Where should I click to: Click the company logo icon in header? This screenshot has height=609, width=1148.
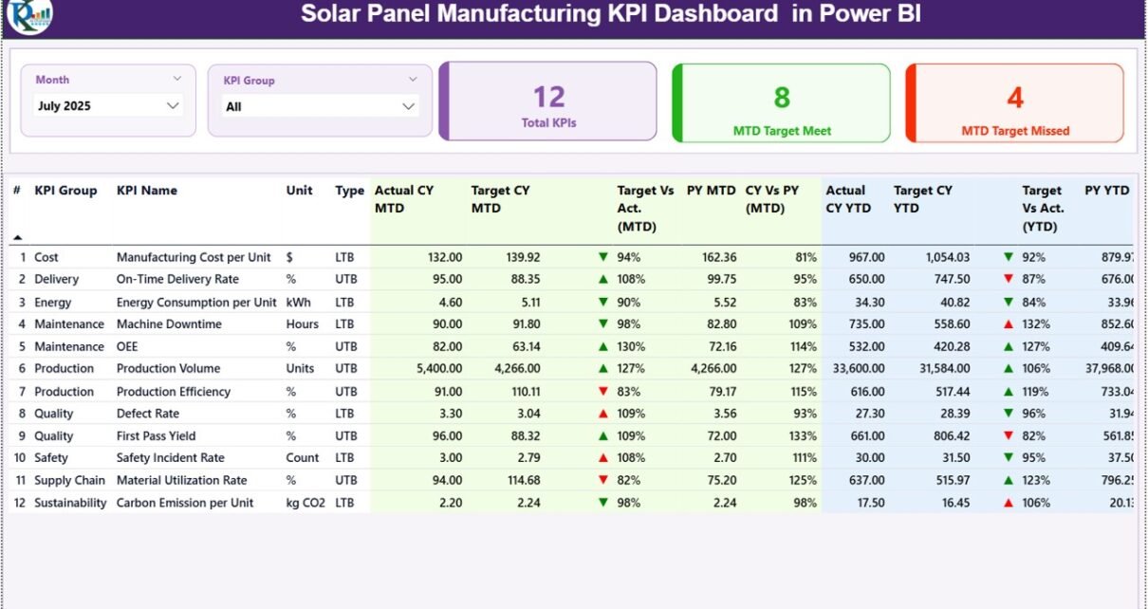point(29,14)
